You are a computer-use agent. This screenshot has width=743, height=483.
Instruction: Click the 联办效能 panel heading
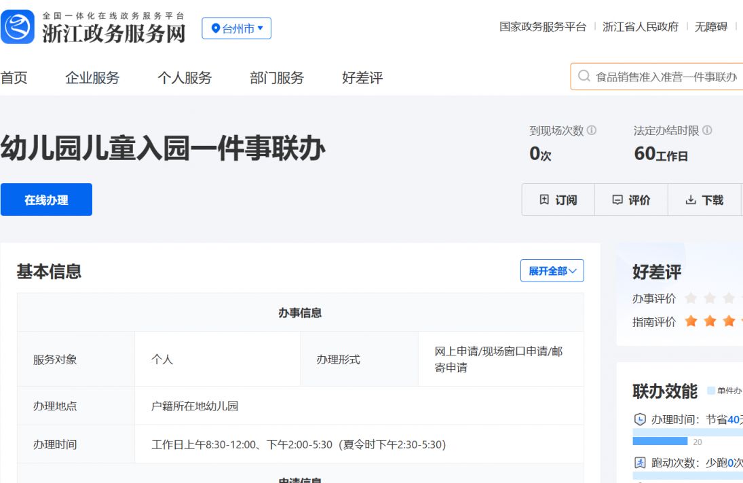coord(665,391)
